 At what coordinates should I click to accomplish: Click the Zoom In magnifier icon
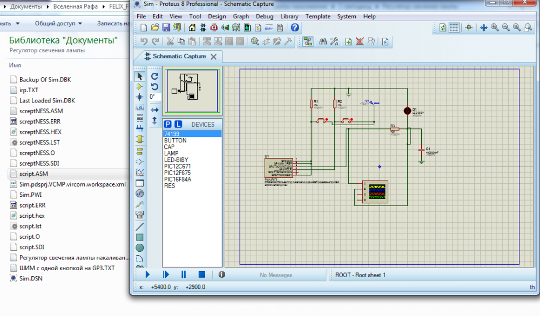[495, 28]
